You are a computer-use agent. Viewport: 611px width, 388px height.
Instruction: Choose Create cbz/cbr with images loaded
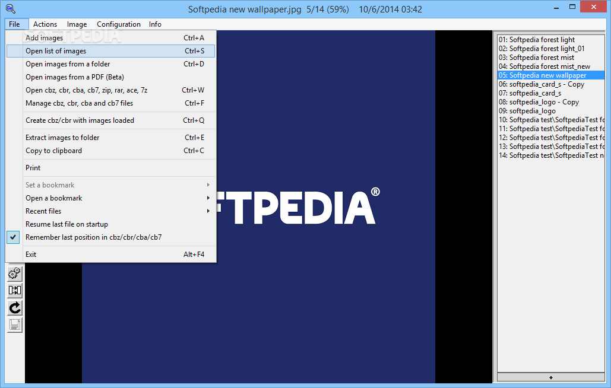tap(111, 120)
